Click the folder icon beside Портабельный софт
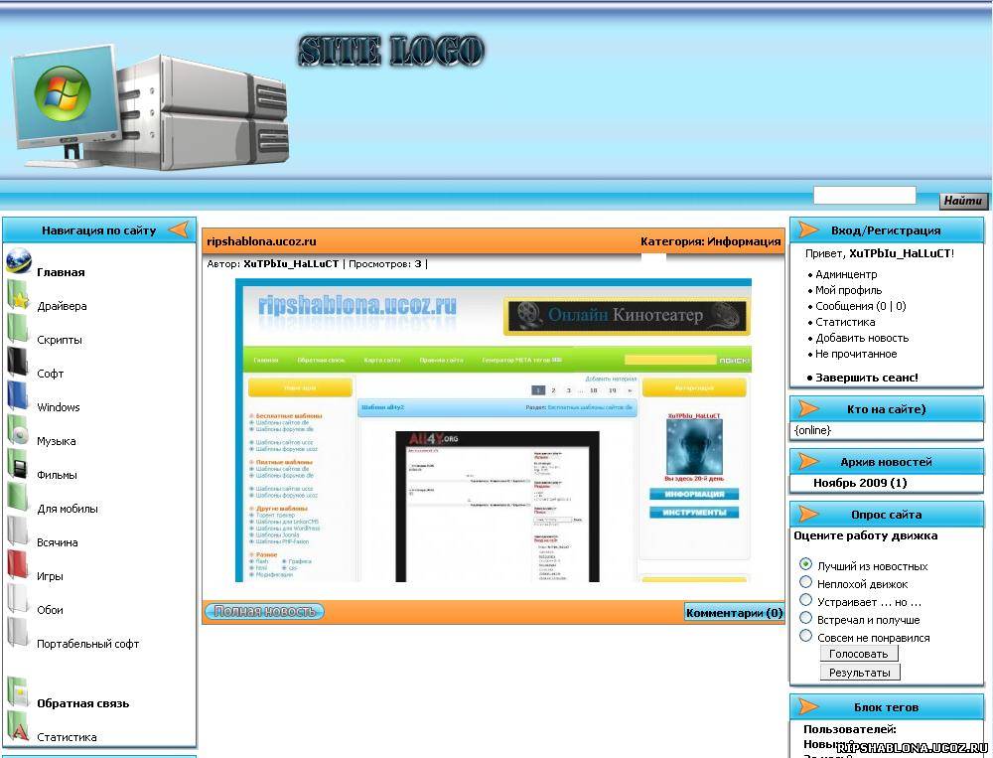The width and height of the screenshot is (993, 758). tap(18, 633)
